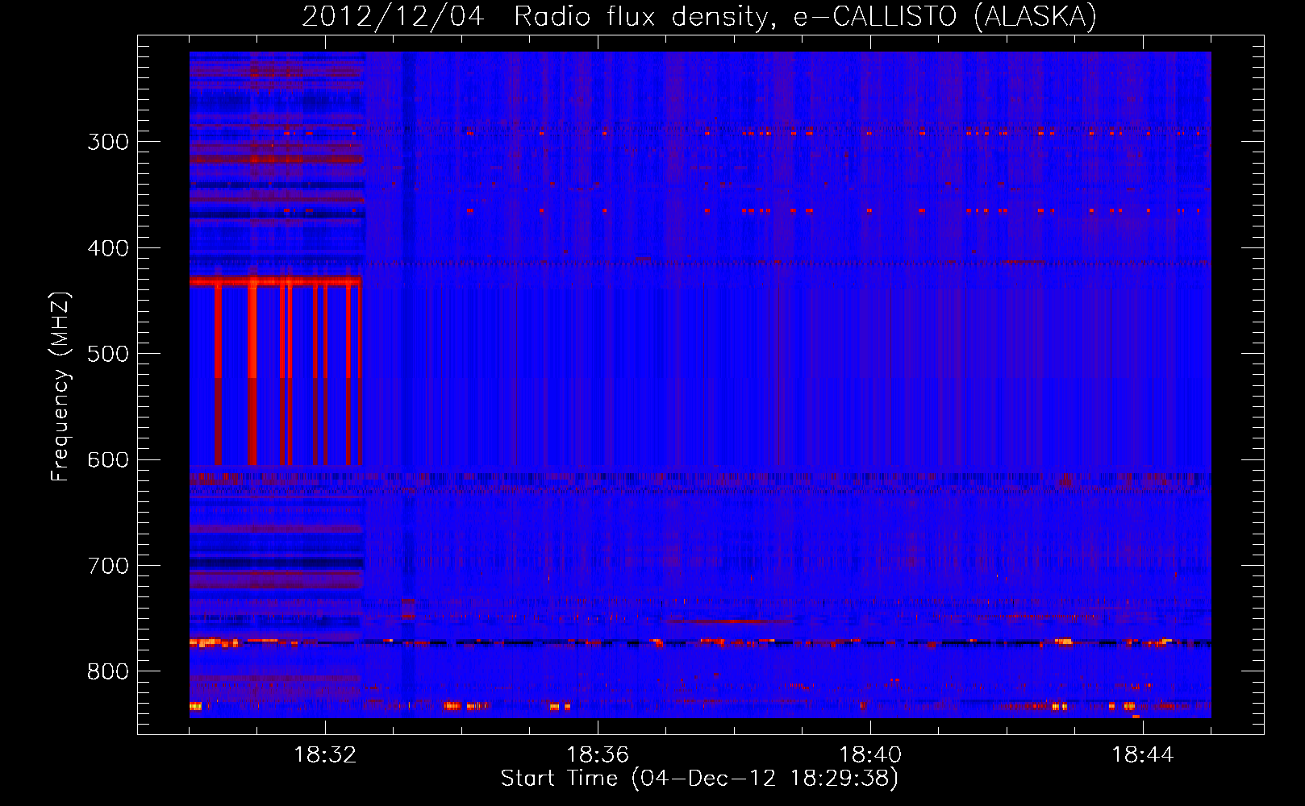Click the 500 frequency tick label
The width and height of the screenshot is (1305, 806).
click(108, 354)
